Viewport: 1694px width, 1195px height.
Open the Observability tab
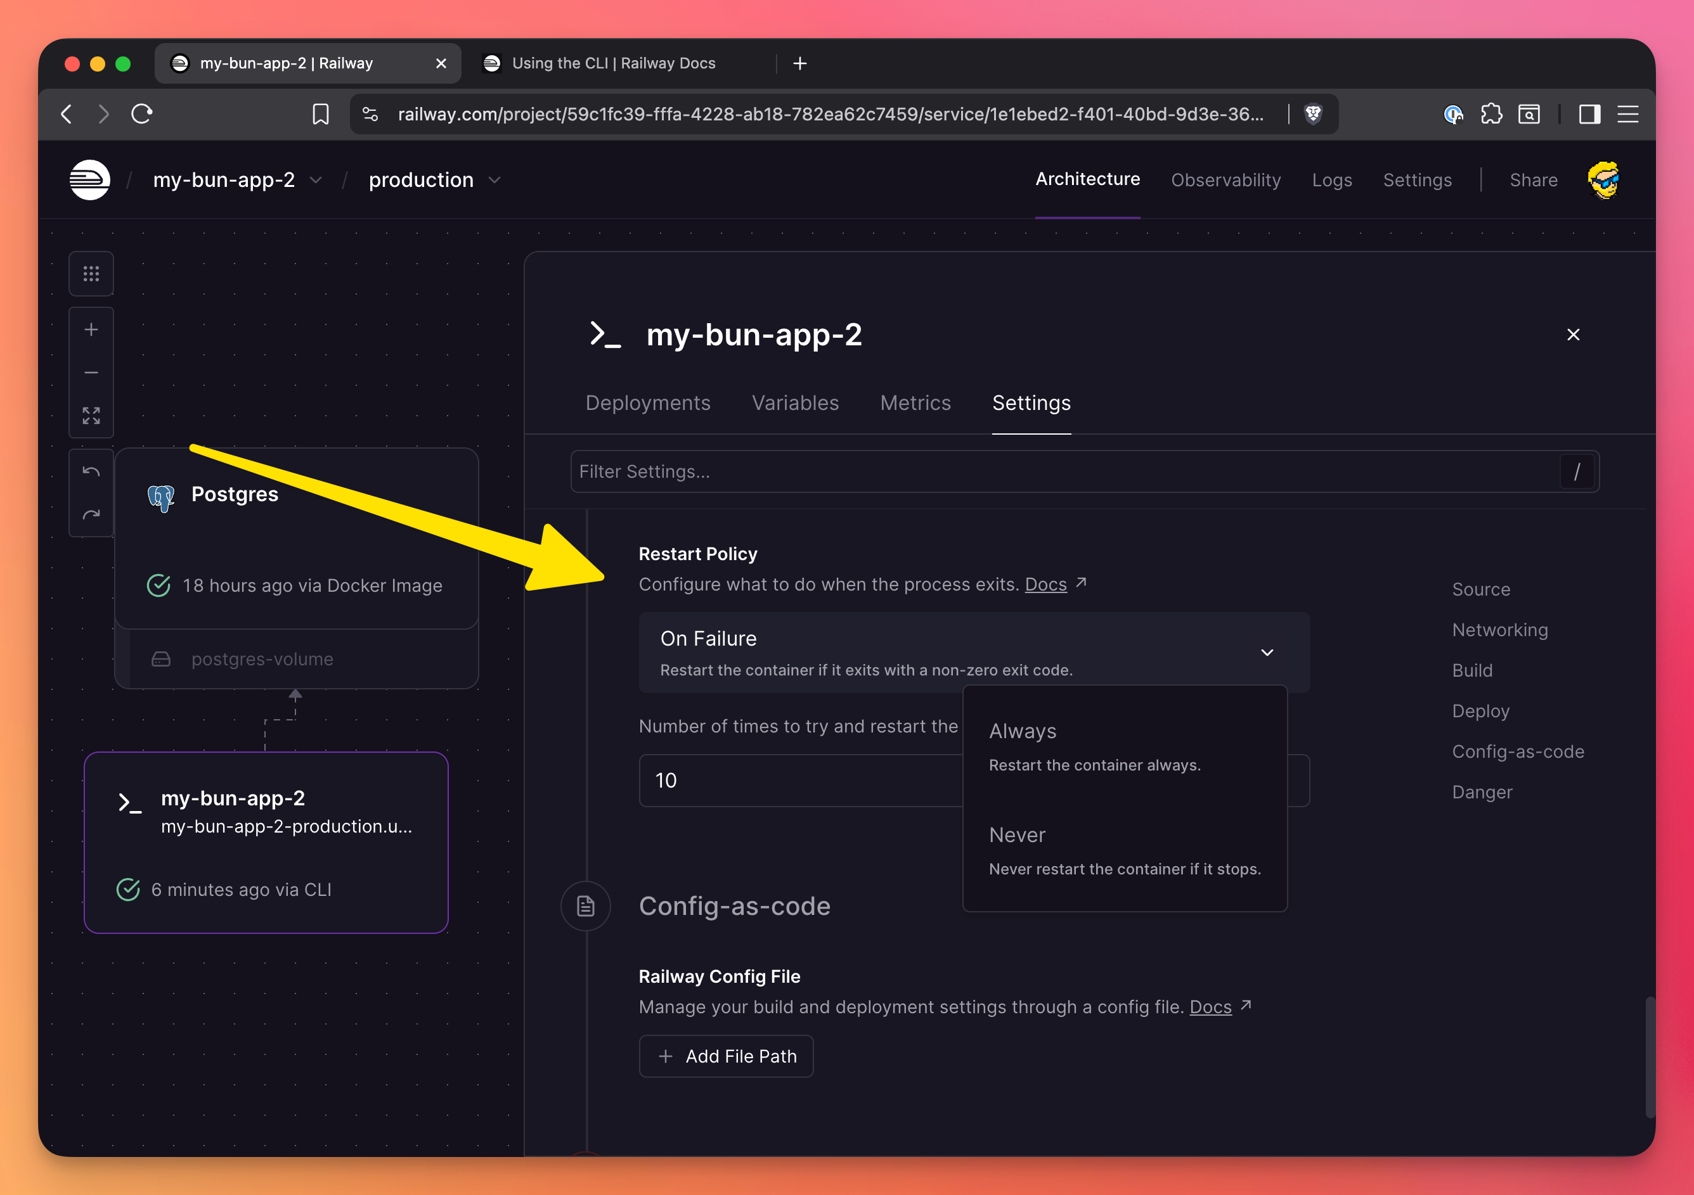(1225, 181)
